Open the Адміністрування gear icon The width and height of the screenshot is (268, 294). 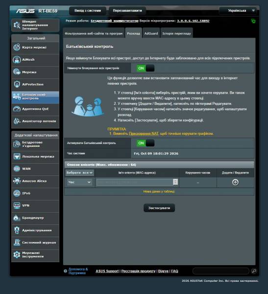17,230
